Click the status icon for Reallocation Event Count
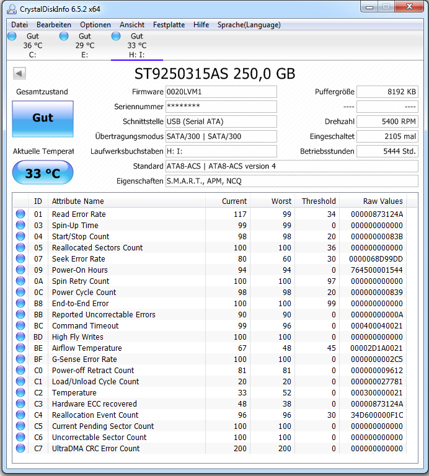429x476 pixels. [20, 415]
